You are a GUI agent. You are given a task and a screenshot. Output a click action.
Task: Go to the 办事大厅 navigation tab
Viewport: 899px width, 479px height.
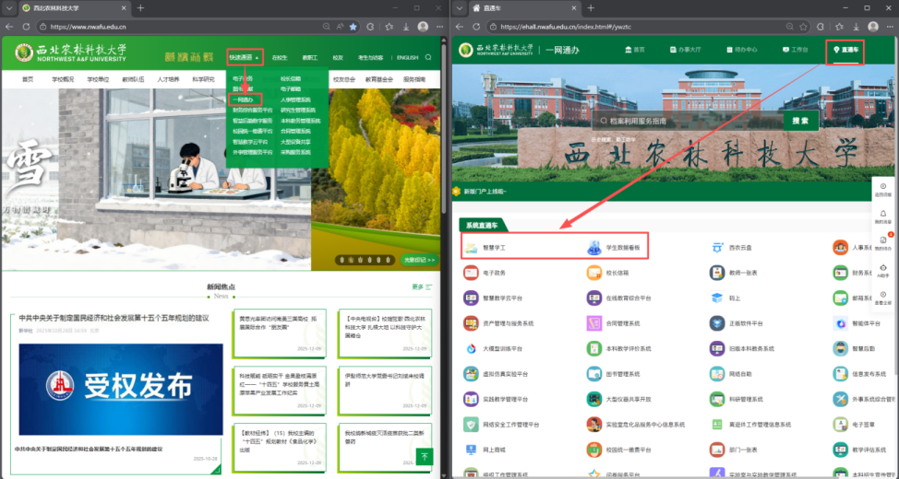[688, 50]
